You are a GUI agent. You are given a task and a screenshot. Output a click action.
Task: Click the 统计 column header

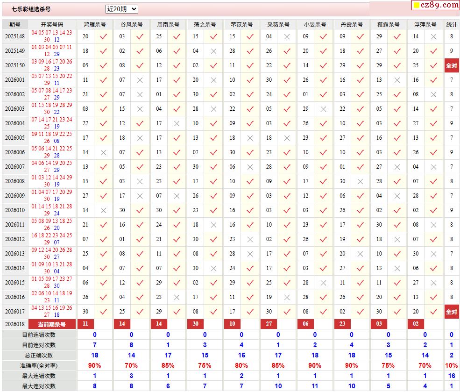(451, 24)
